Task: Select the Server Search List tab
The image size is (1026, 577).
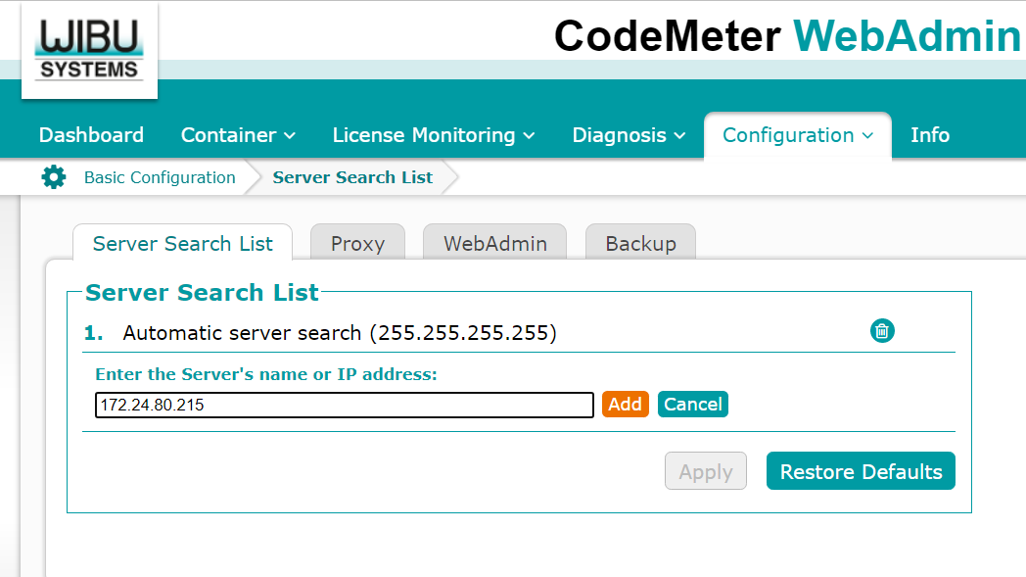Action: [x=182, y=244]
